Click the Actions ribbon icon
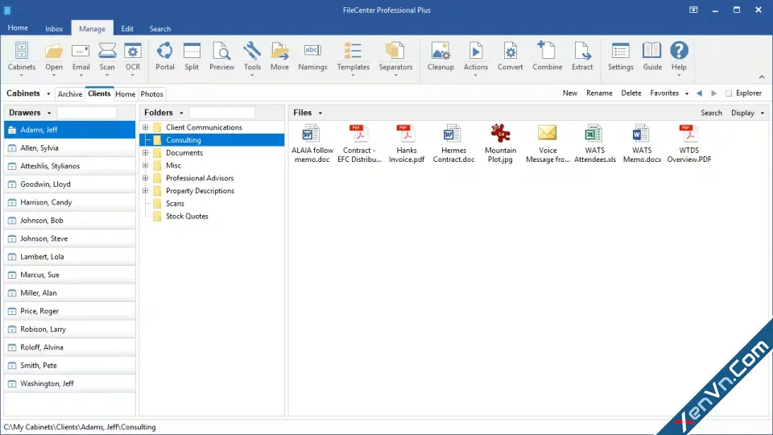This screenshot has height=435, width=773. click(x=475, y=56)
